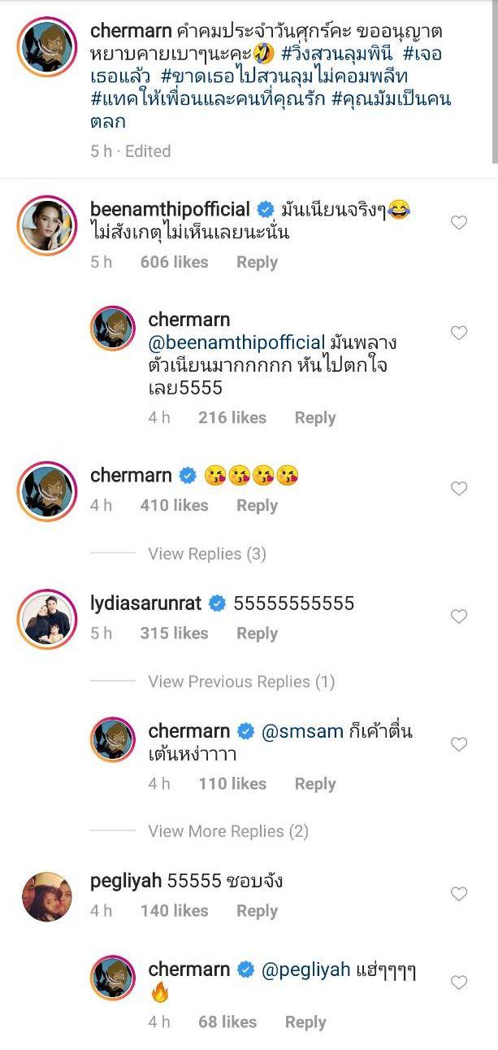Tap the heart on chermarn's kissing emoji comment
This screenshot has width=498, height=1050.
coord(459,488)
